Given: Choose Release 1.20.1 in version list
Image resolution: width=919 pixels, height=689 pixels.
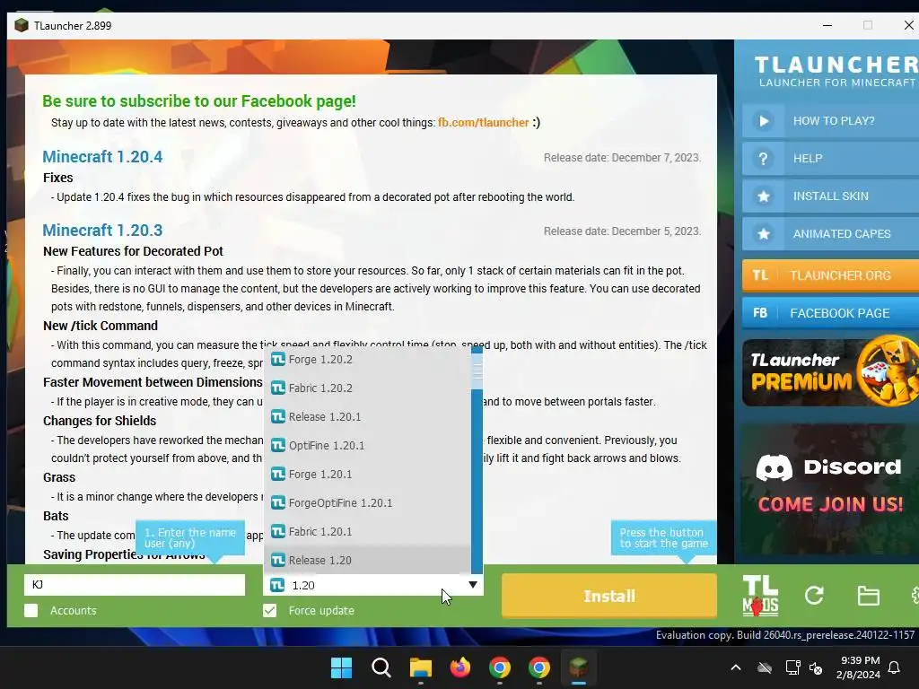Looking at the screenshot, I should (367, 416).
